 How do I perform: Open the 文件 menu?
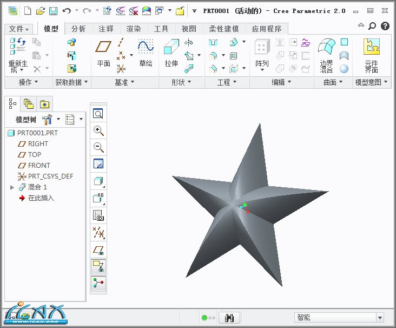click(19, 29)
